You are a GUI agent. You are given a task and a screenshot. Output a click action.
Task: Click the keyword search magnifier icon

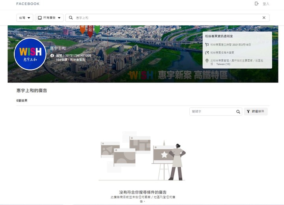click(x=238, y=112)
